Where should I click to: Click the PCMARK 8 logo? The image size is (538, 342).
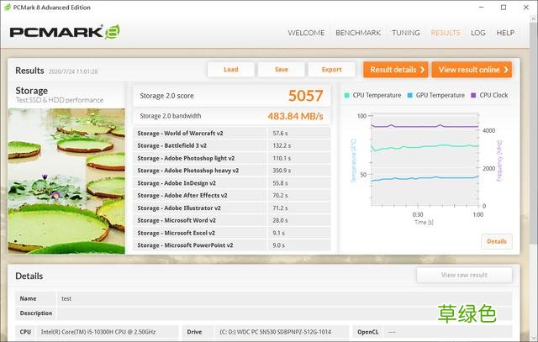pyautogui.click(x=65, y=32)
